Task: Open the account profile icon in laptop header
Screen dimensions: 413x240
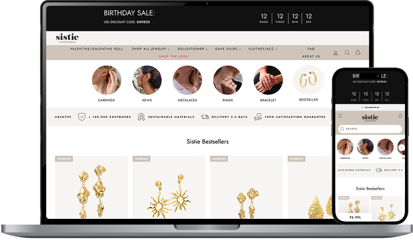Action: pyautogui.click(x=336, y=53)
